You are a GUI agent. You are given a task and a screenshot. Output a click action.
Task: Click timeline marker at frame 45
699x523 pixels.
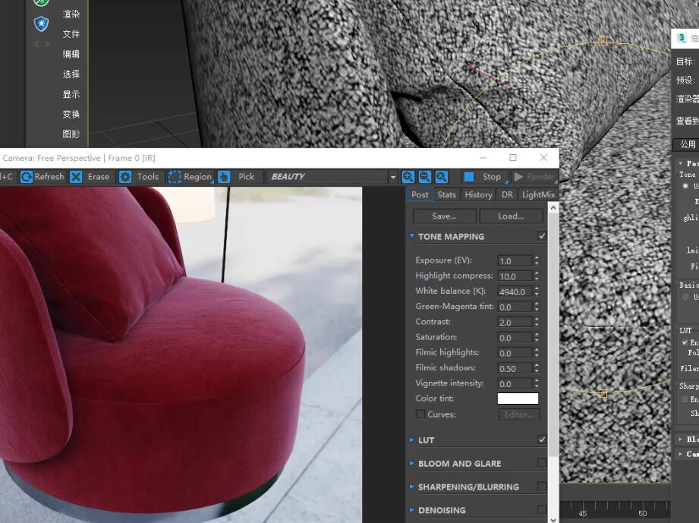(x=582, y=513)
